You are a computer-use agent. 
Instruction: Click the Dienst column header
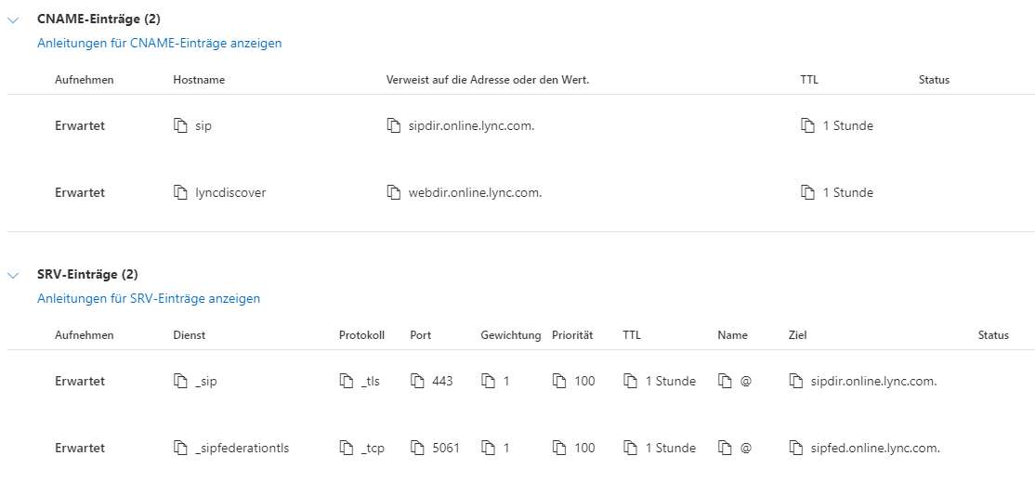tap(189, 335)
